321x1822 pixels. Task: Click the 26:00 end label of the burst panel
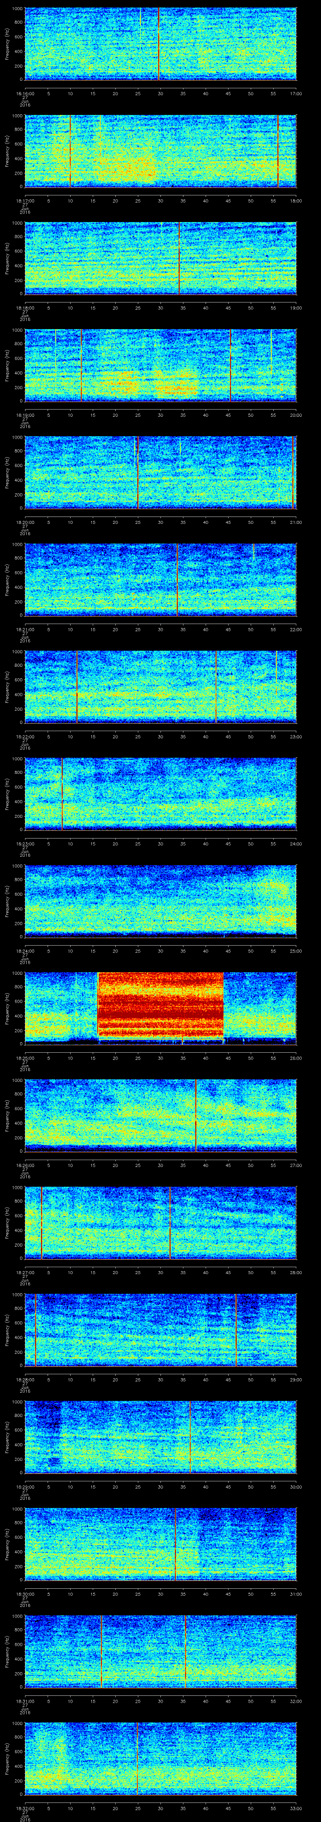click(296, 1058)
